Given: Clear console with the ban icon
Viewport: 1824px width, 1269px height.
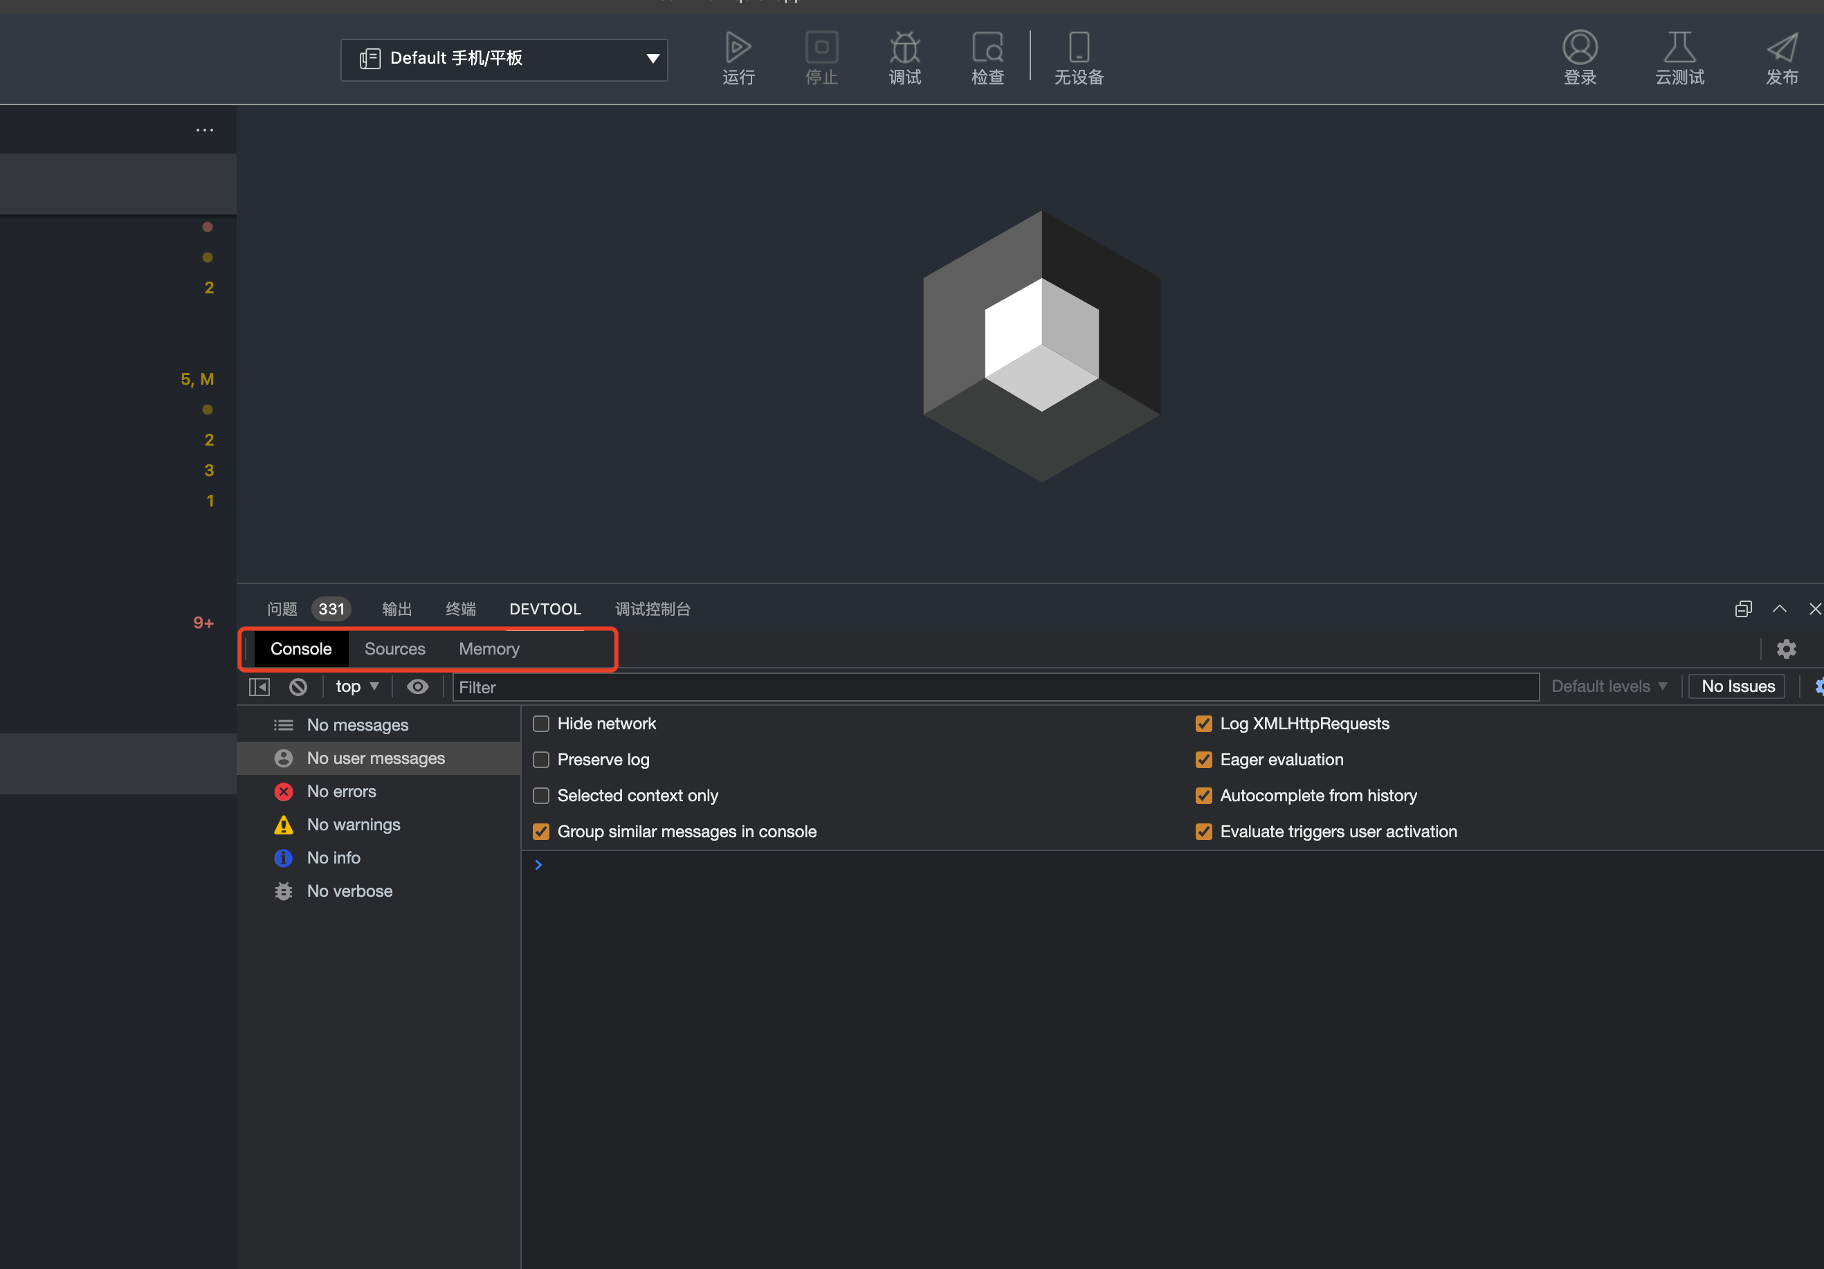Looking at the screenshot, I should [298, 686].
